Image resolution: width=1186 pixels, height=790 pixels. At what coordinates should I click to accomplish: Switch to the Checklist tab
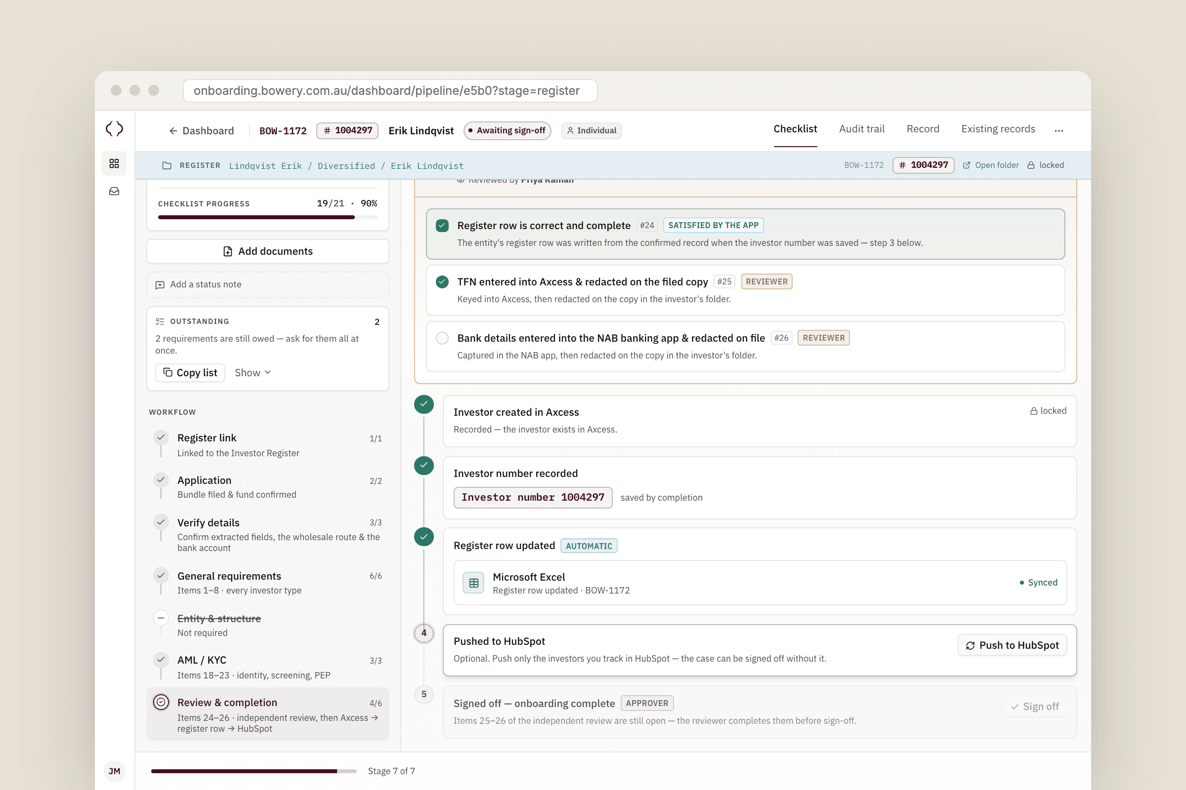coord(795,129)
